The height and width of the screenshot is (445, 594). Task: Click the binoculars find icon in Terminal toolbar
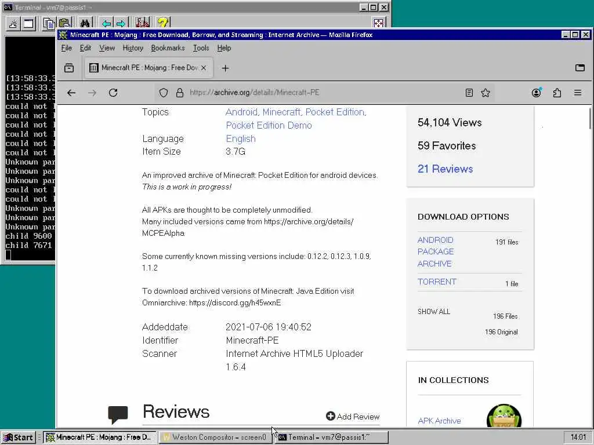tap(85, 23)
